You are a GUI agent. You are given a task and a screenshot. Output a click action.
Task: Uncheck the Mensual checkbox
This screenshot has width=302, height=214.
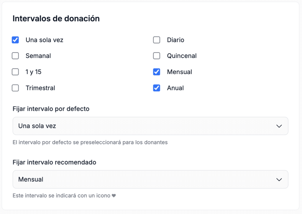pyautogui.click(x=157, y=72)
